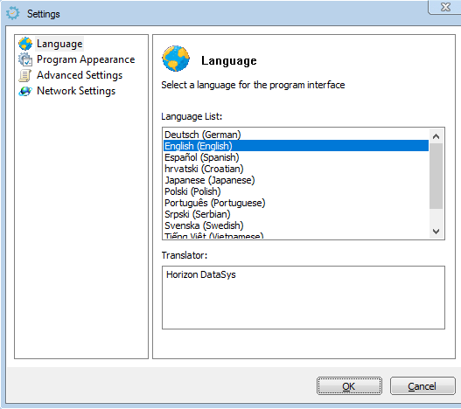
Task: Dismiss dialog with the Cancel button
Action: (423, 385)
